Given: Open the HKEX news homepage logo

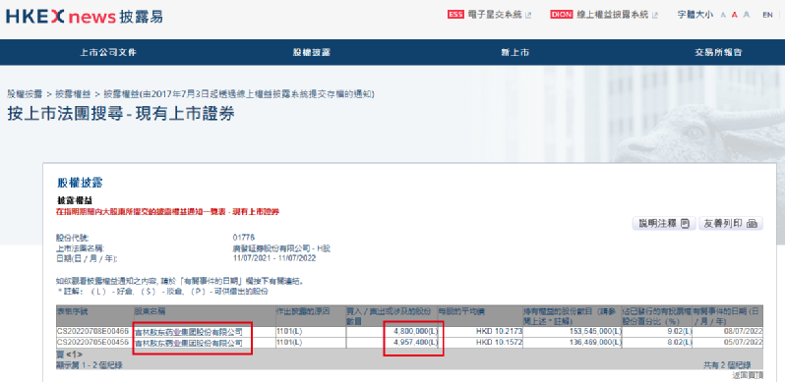Looking at the screenshot, I should [x=85, y=17].
